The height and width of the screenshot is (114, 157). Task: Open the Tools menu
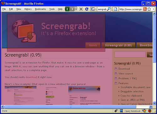(x=52, y=9)
